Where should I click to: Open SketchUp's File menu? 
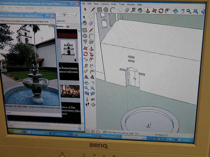pos(83,4)
